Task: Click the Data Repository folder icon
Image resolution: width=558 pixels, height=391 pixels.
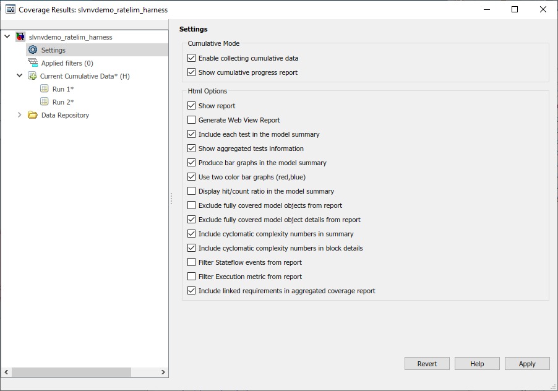Action: [33, 115]
